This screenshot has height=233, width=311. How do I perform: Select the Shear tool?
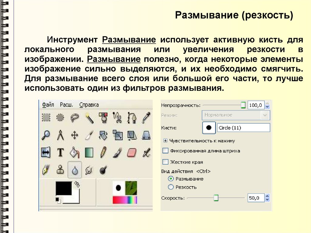[x=132, y=135]
